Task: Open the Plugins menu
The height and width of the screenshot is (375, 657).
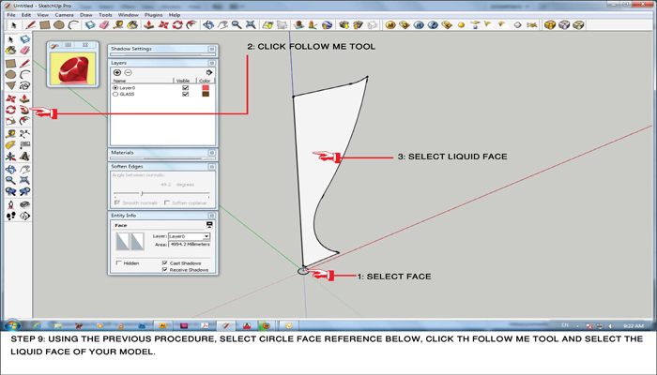Action: tap(154, 15)
